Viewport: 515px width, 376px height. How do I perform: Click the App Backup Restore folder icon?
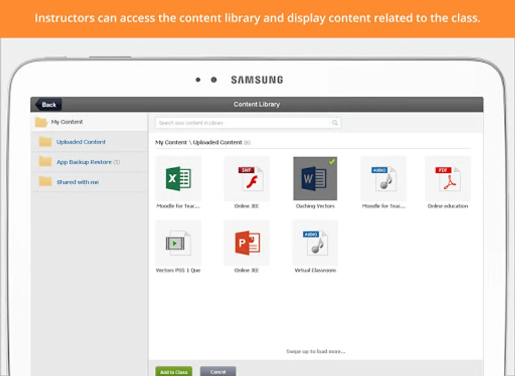[x=45, y=162]
